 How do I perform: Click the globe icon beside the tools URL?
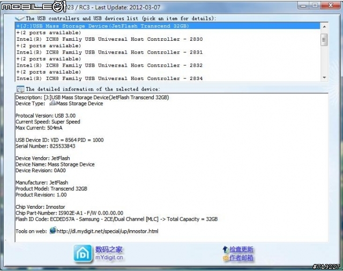(53, 230)
